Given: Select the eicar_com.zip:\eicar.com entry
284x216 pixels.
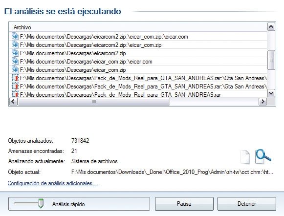Looking at the screenshot, I should click(x=138, y=62).
